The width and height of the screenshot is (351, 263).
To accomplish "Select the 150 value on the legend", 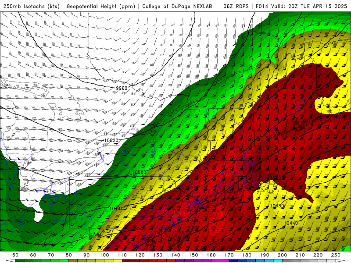I will 193,255.
